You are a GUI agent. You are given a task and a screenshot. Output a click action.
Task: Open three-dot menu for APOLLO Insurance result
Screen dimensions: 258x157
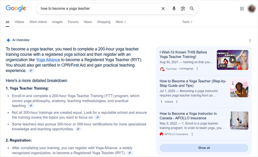(x=192, y=134)
